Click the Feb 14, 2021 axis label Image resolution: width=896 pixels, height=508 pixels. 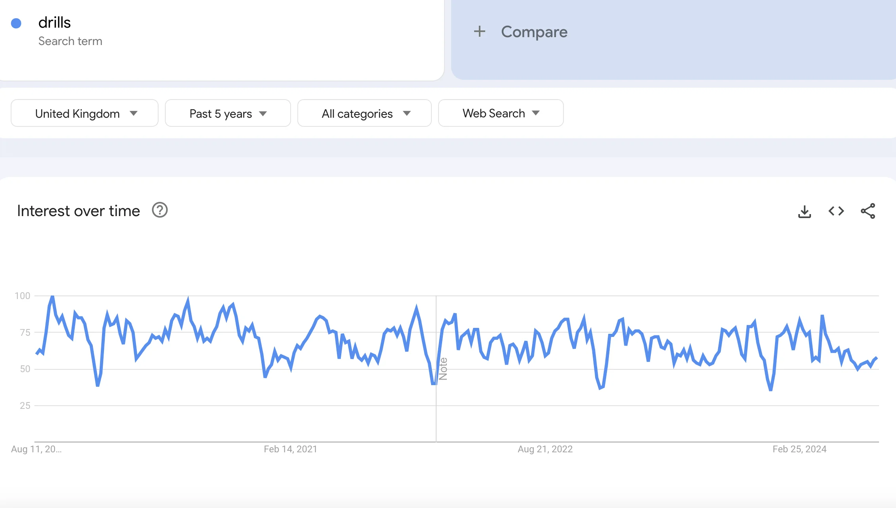pyautogui.click(x=291, y=449)
